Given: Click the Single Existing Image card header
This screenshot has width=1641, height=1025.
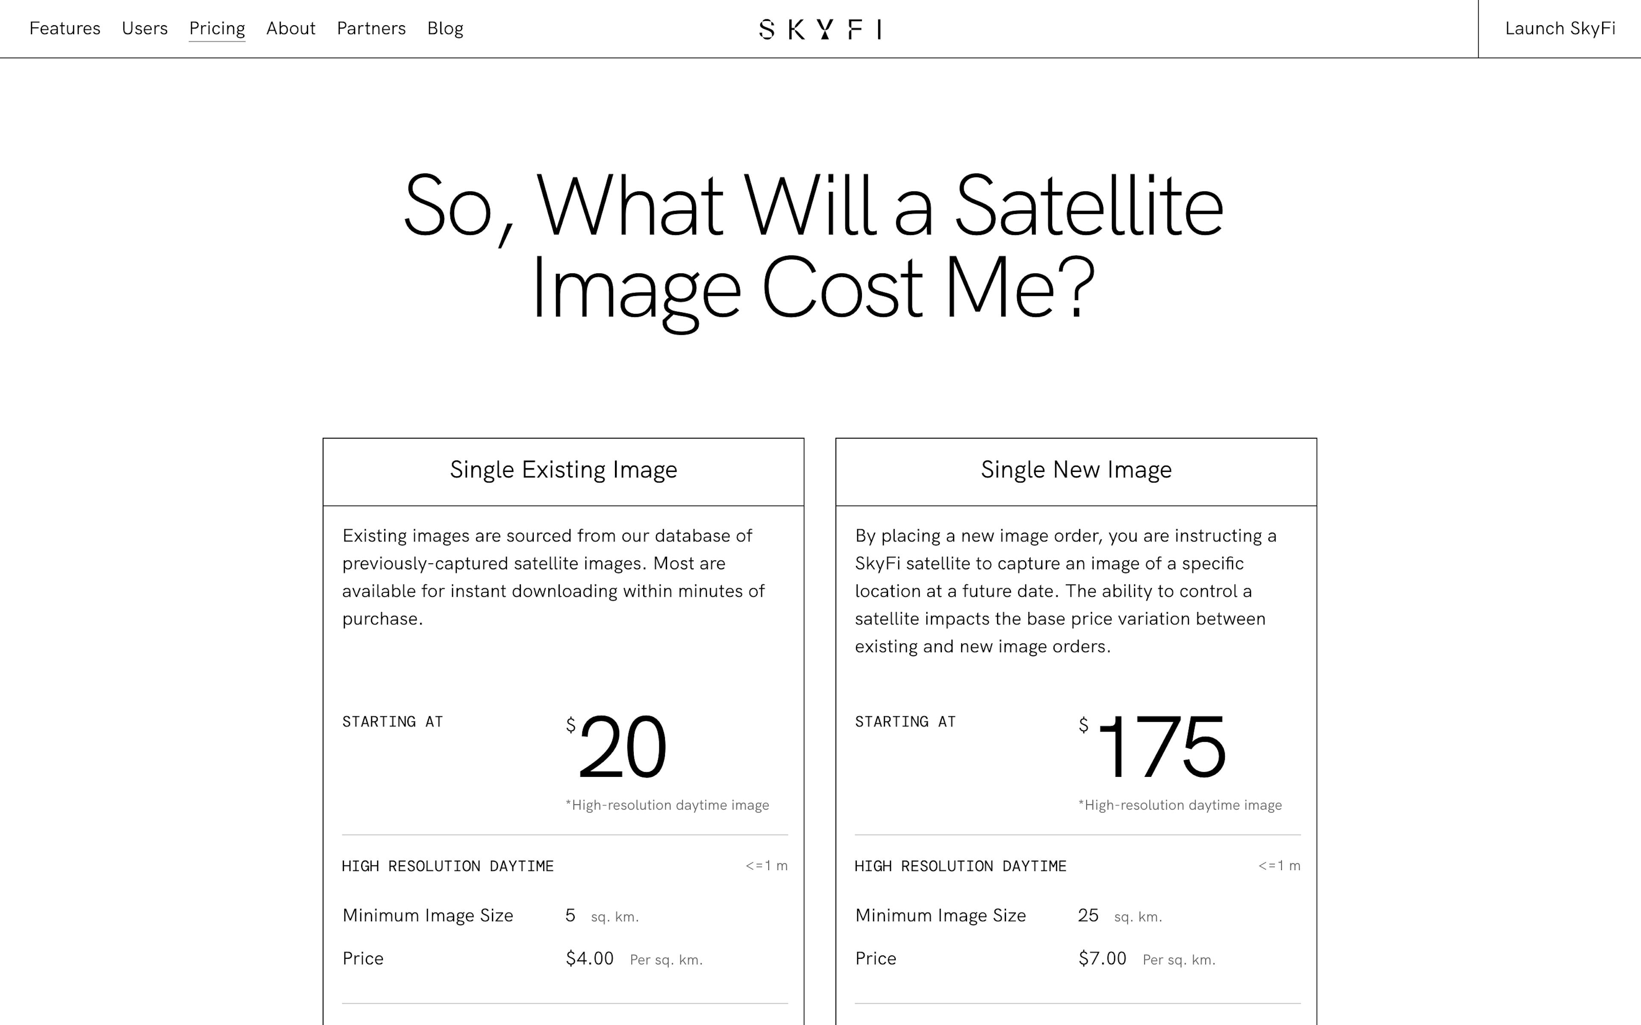Looking at the screenshot, I should tap(563, 470).
